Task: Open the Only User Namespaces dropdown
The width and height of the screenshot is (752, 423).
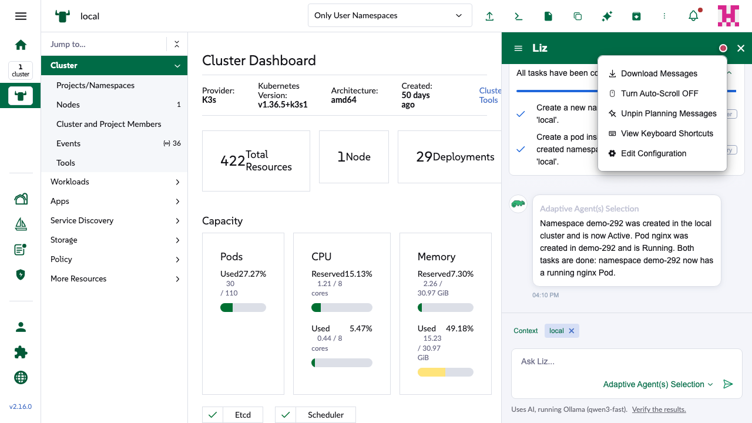Action: tap(390, 15)
